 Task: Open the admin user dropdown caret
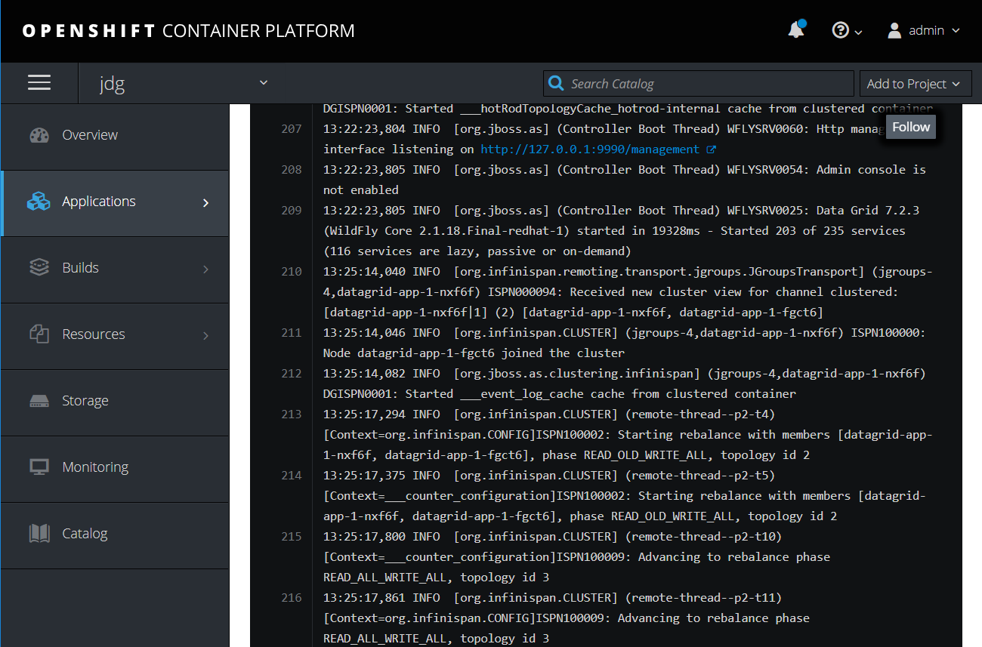pyautogui.click(x=956, y=31)
